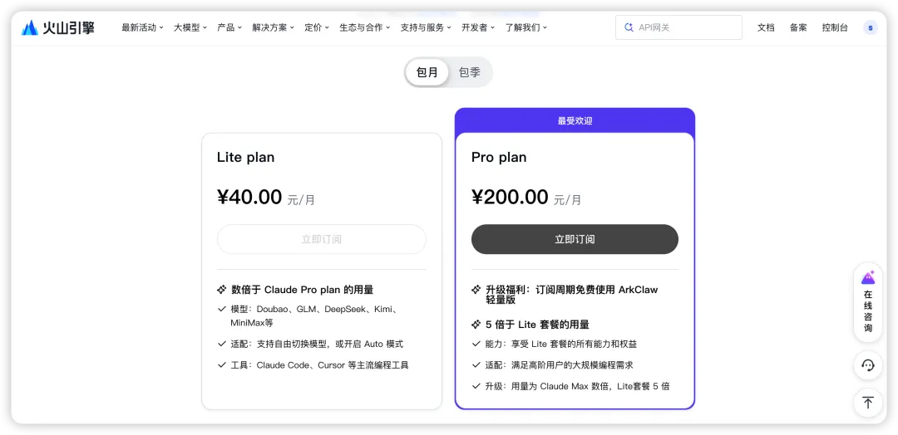Open 在线咨询 floating widget
Screen dimensions: 898x435
[867, 302]
